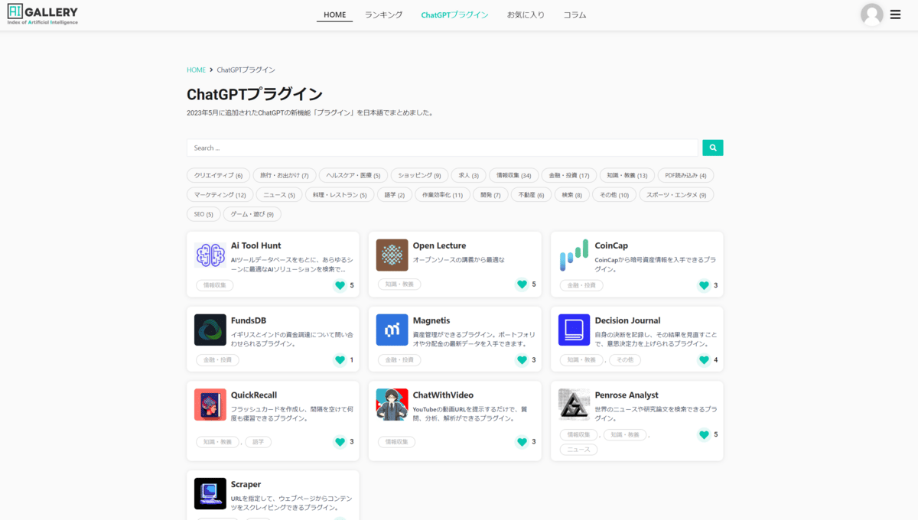Open the hamburger menu

pyautogui.click(x=896, y=15)
